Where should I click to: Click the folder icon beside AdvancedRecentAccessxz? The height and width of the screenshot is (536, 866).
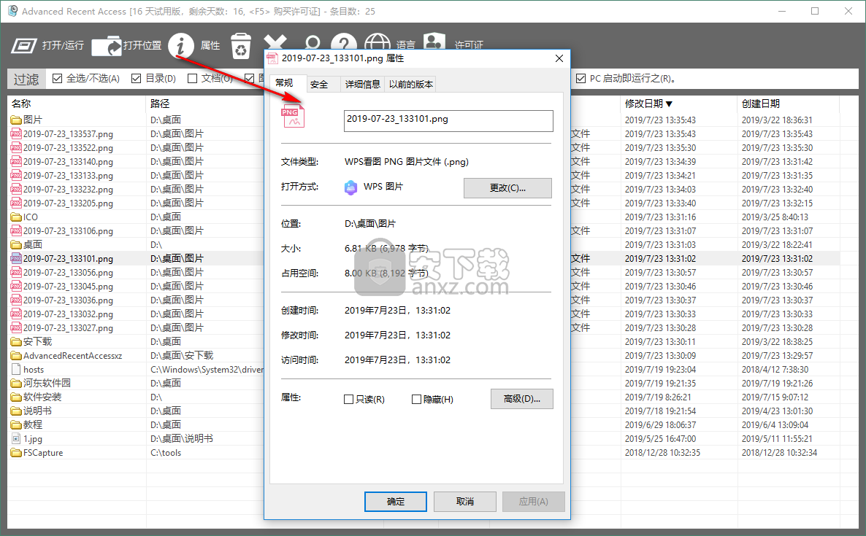coord(16,356)
